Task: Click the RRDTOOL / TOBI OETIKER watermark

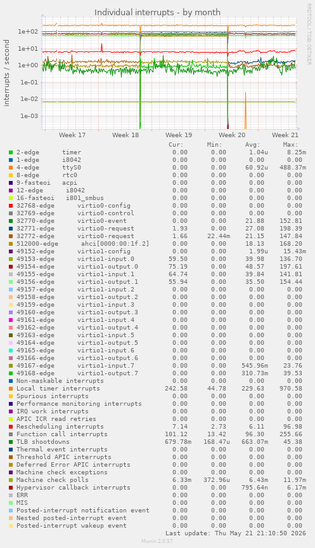Action: pos(309,34)
